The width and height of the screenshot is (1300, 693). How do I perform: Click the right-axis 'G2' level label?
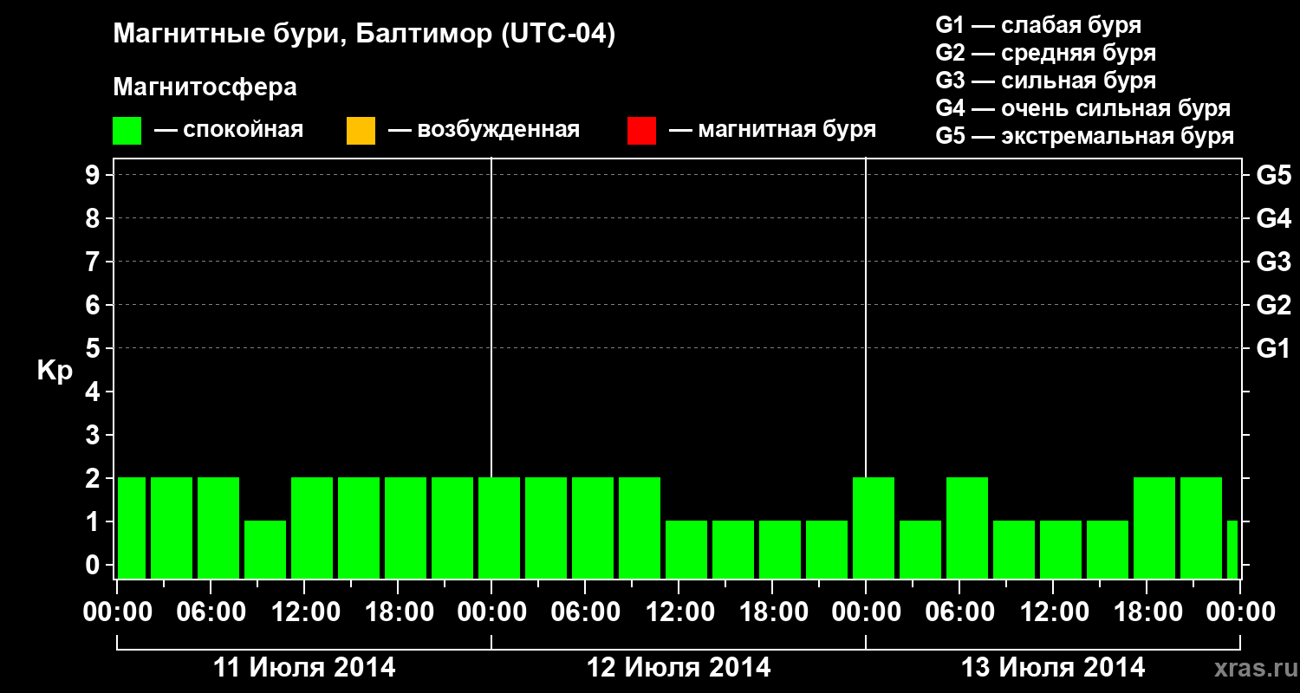click(x=1273, y=305)
